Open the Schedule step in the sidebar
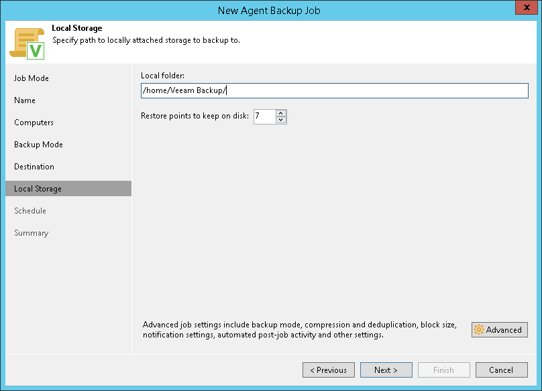542x391 pixels. click(x=30, y=211)
